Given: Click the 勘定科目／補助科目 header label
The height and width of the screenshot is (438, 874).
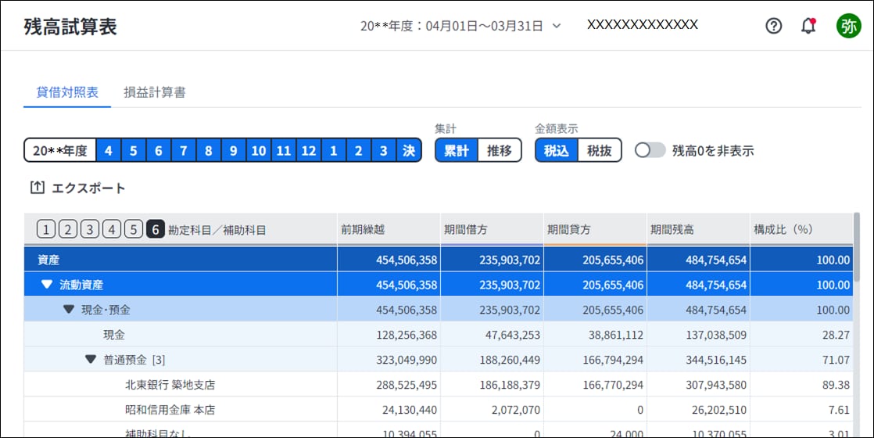Looking at the screenshot, I should pos(217,230).
